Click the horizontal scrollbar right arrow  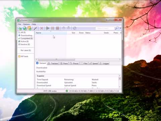point(120,59)
